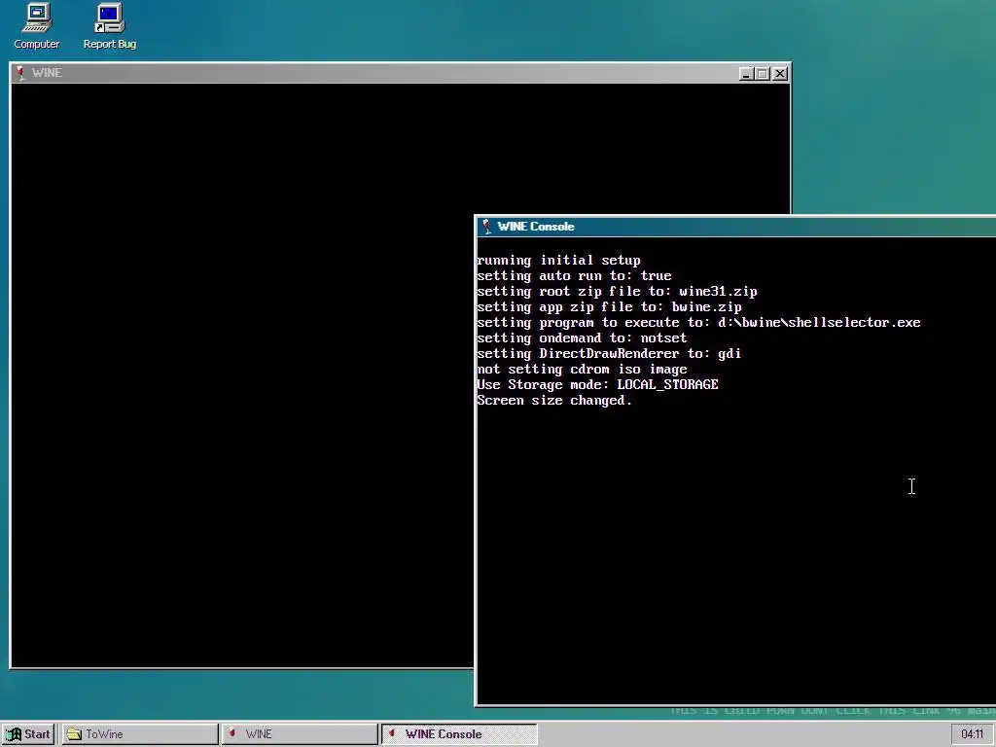Click the WINE window title bar icon
This screenshot has width=996, height=747.
point(21,73)
